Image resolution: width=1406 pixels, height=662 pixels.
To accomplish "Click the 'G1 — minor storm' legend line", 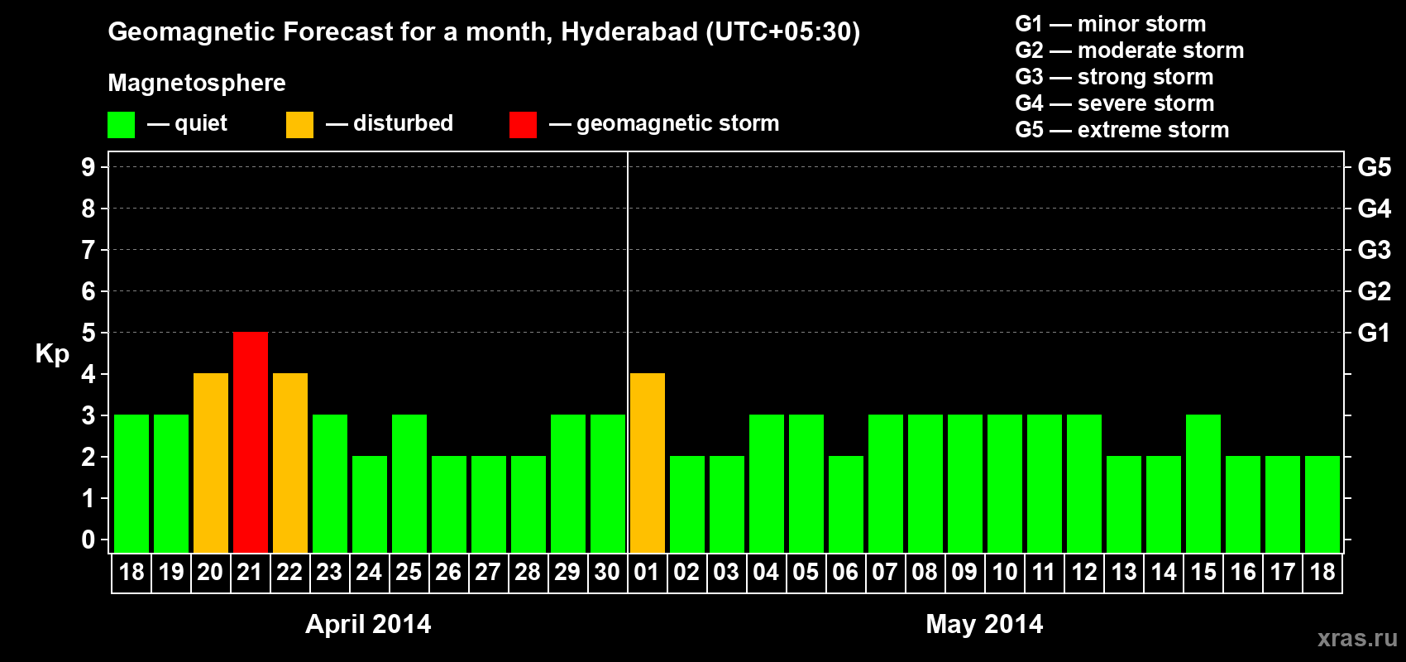I will pos(1110,24).
